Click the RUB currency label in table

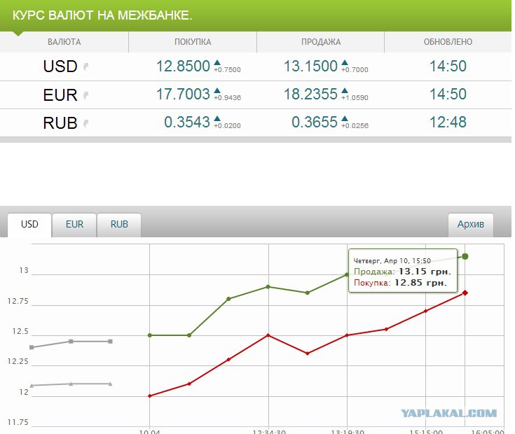[60, 123]
